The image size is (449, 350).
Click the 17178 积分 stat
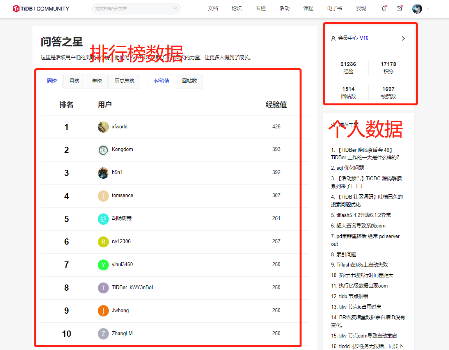tap(388, 68)
